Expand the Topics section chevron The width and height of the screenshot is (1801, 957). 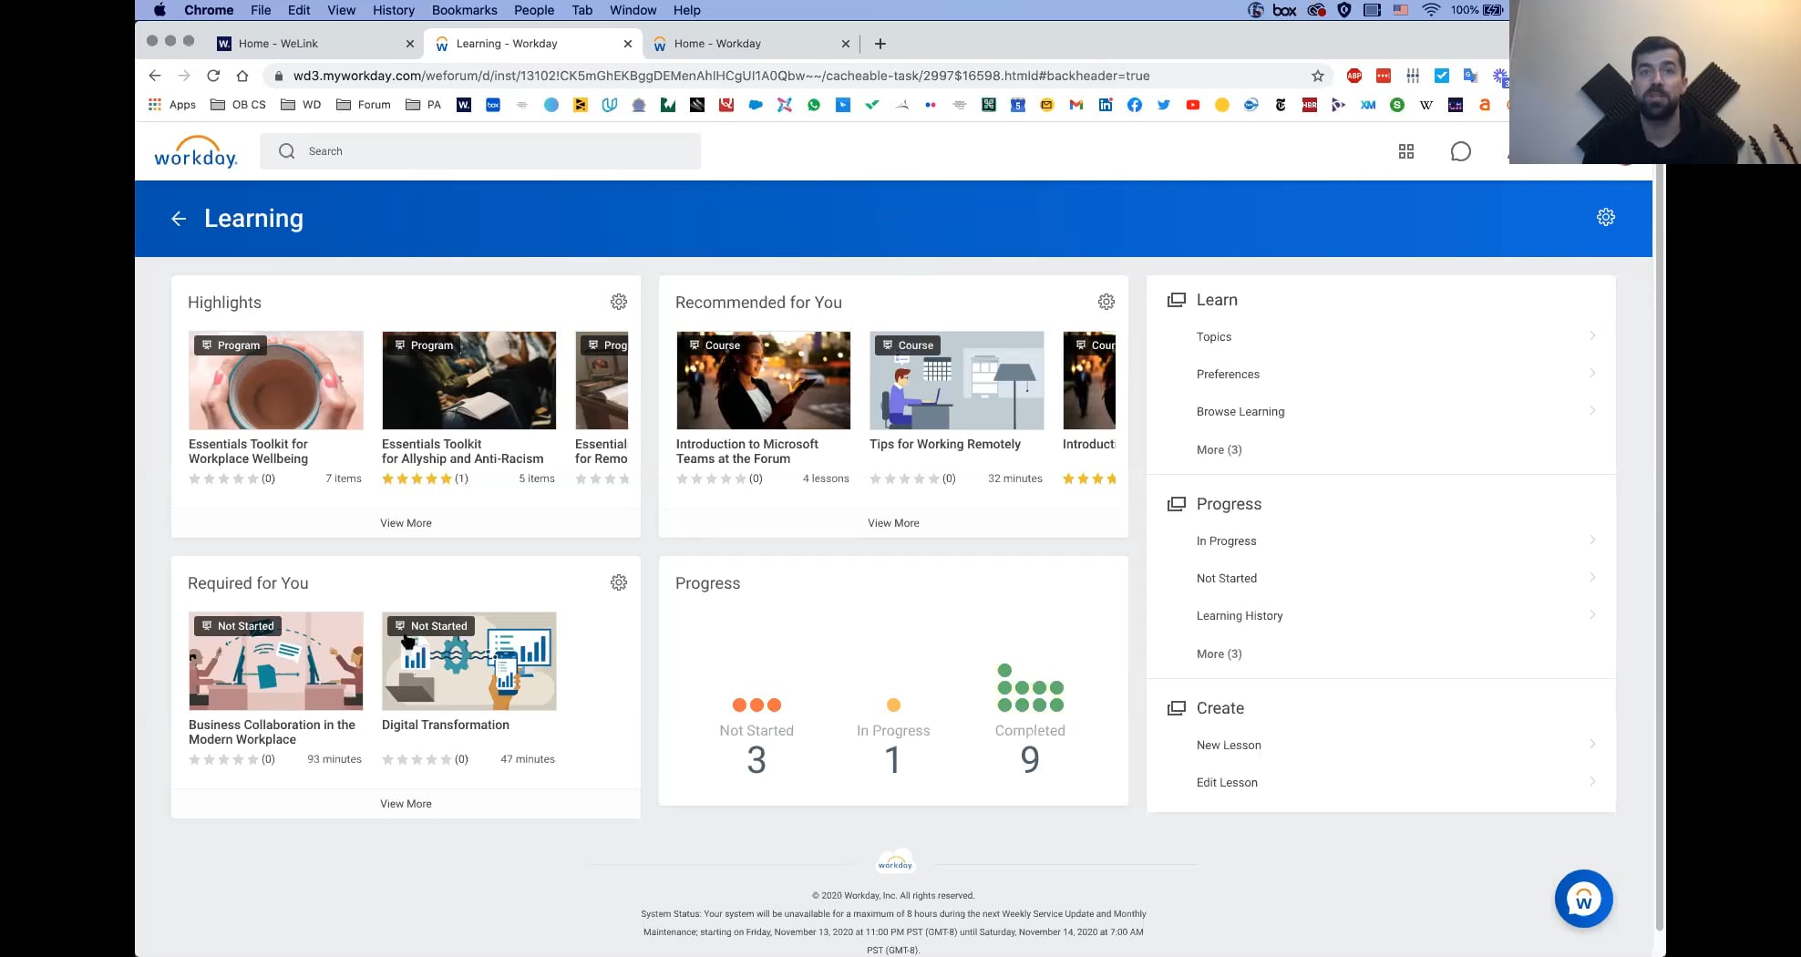(1592, 336)
